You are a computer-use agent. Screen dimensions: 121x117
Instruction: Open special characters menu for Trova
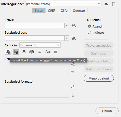(x=73, y=25)
